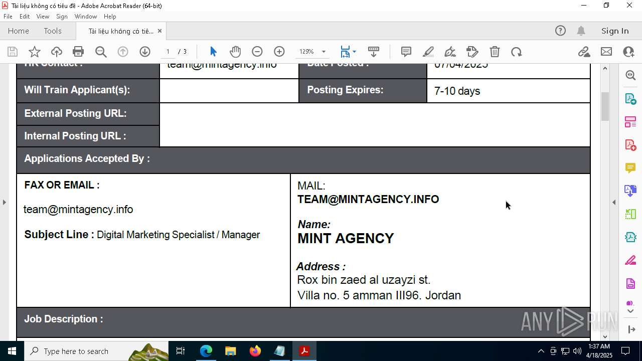Open search tool in right pane
642x361 pixels.
tap(630, 75)
